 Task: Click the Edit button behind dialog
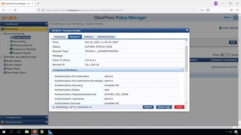[x=233, y=42]
